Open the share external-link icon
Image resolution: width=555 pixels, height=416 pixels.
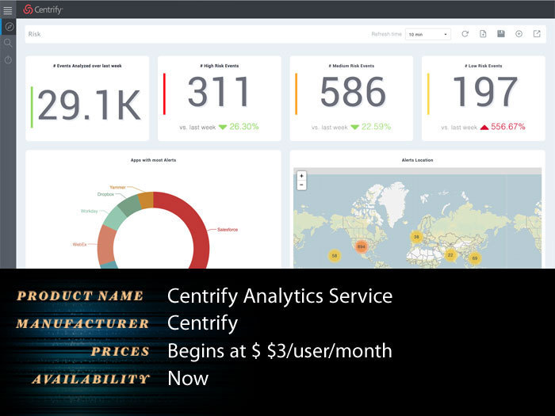click(537, 34)
